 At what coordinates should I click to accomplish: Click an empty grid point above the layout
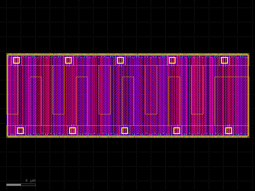pos(127,25)
